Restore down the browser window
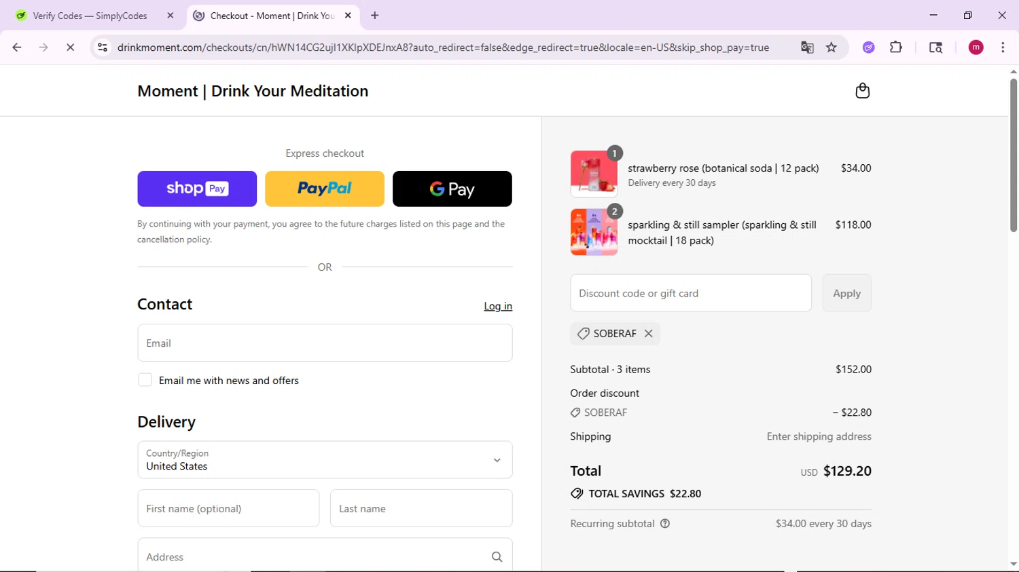This screenshot has width=1019, height=572. click(x=967, y=15)
